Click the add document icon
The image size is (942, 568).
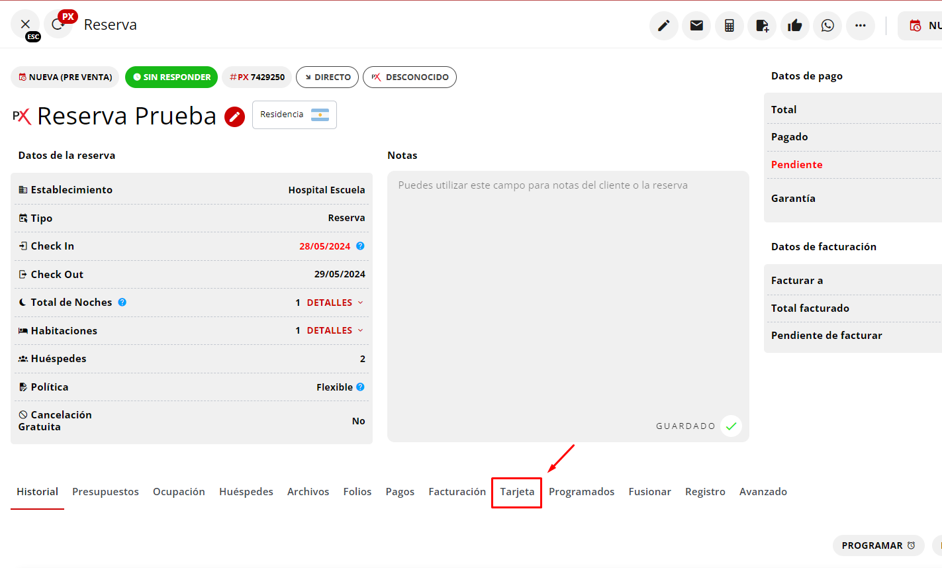point(762,26)
